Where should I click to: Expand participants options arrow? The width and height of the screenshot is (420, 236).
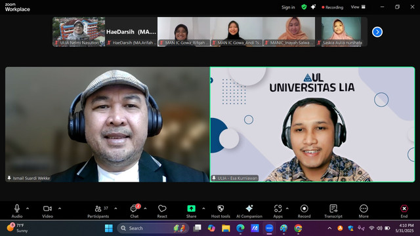click(x=115, y=208)
